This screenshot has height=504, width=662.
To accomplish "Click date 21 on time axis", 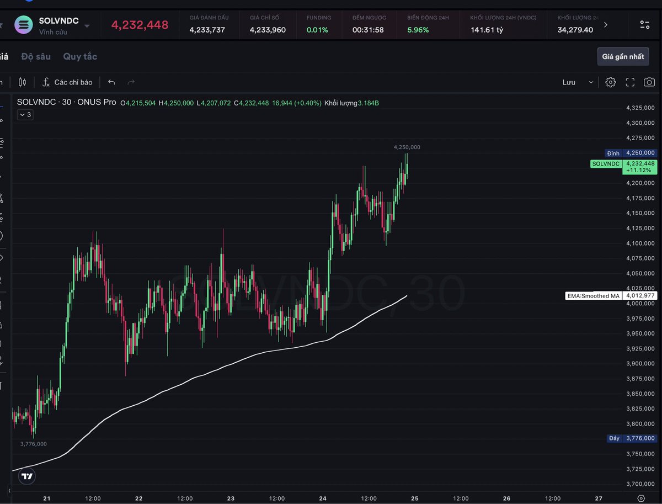I will pos(47,498).
